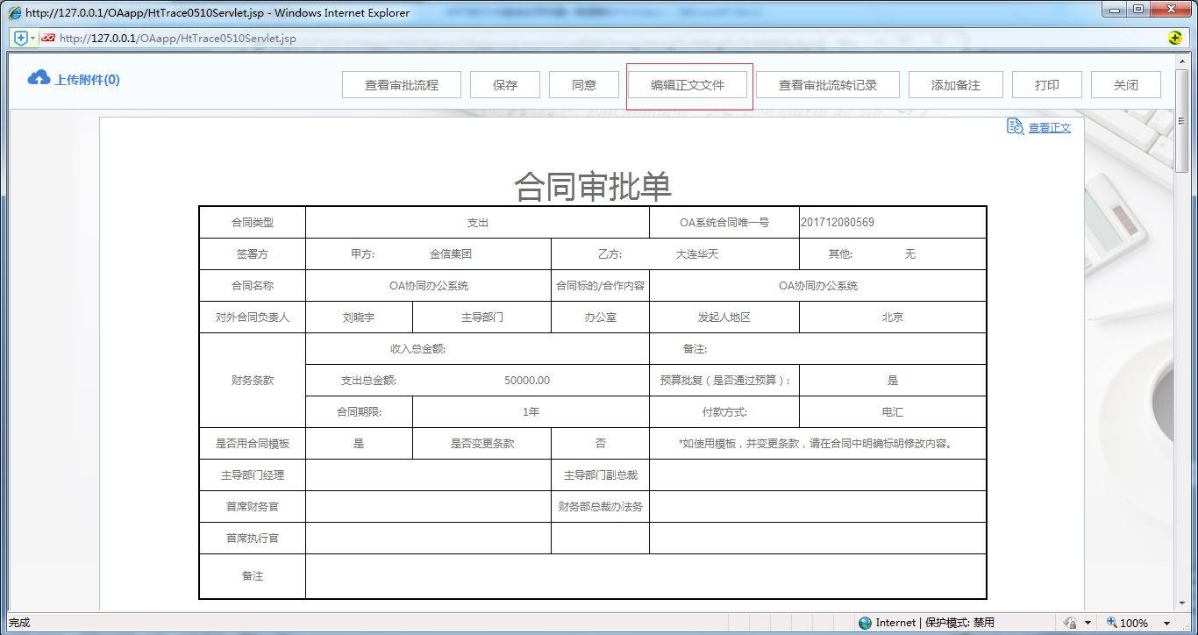
Task: Click the highlighted 编辑正文文件 button
Action: coord(689,84)
